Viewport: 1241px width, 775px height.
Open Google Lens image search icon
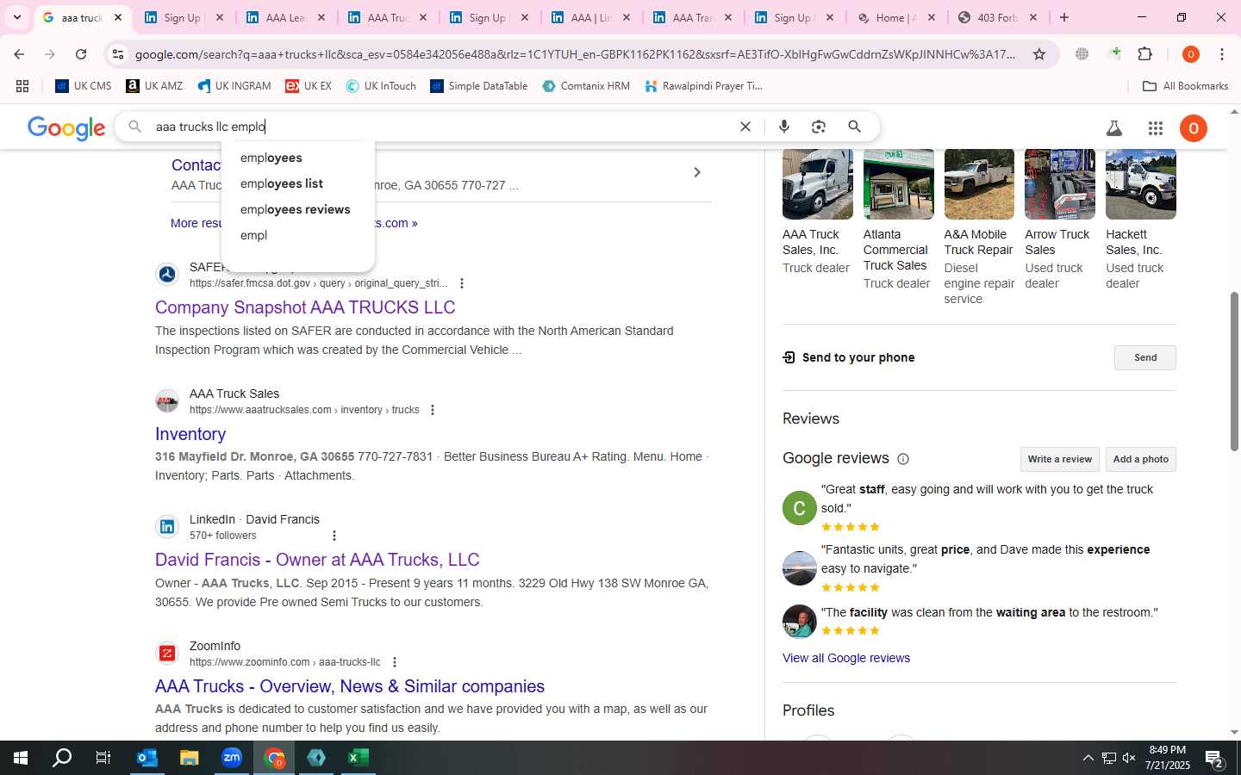point(819,127)
